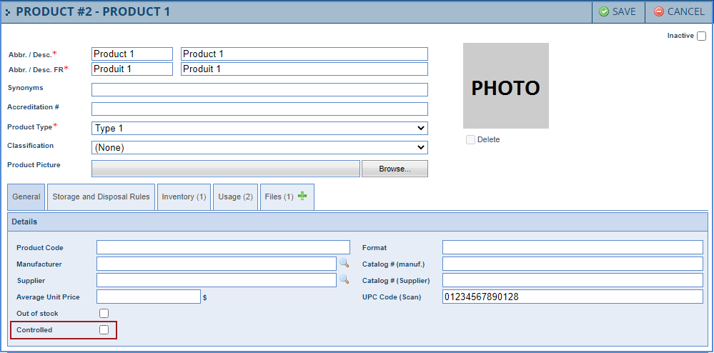
Task: Click into the Synonyms text field
Action: coord(259,90)
